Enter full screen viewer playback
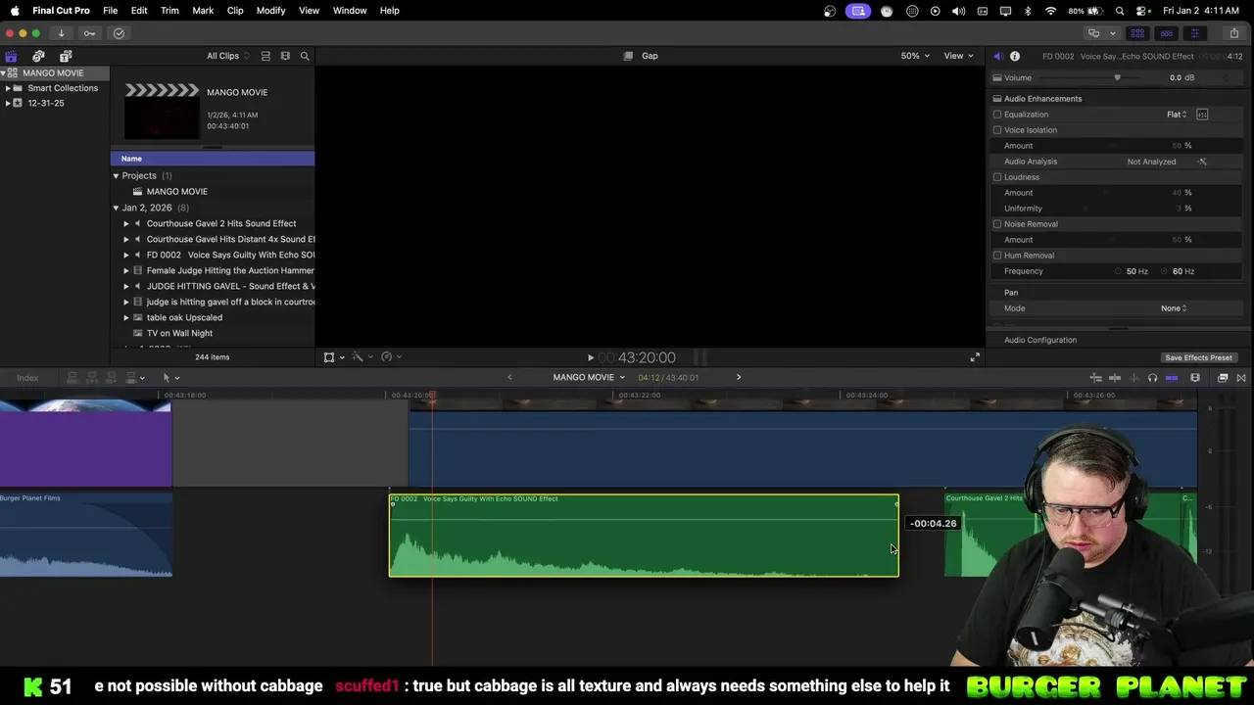The width and height of the screenshot is (1254, 705). tap(975, 357)
